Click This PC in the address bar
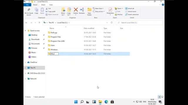 coord(51,23)
